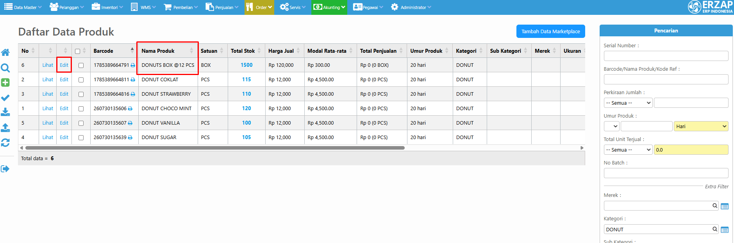Click Edit for DONUT STRAWBERRY

click(x=64, y=94)
